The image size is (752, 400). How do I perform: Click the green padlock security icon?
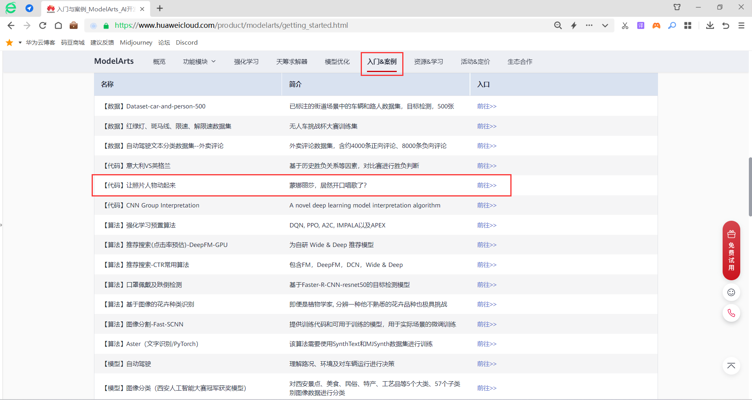[x=106, y=25]
